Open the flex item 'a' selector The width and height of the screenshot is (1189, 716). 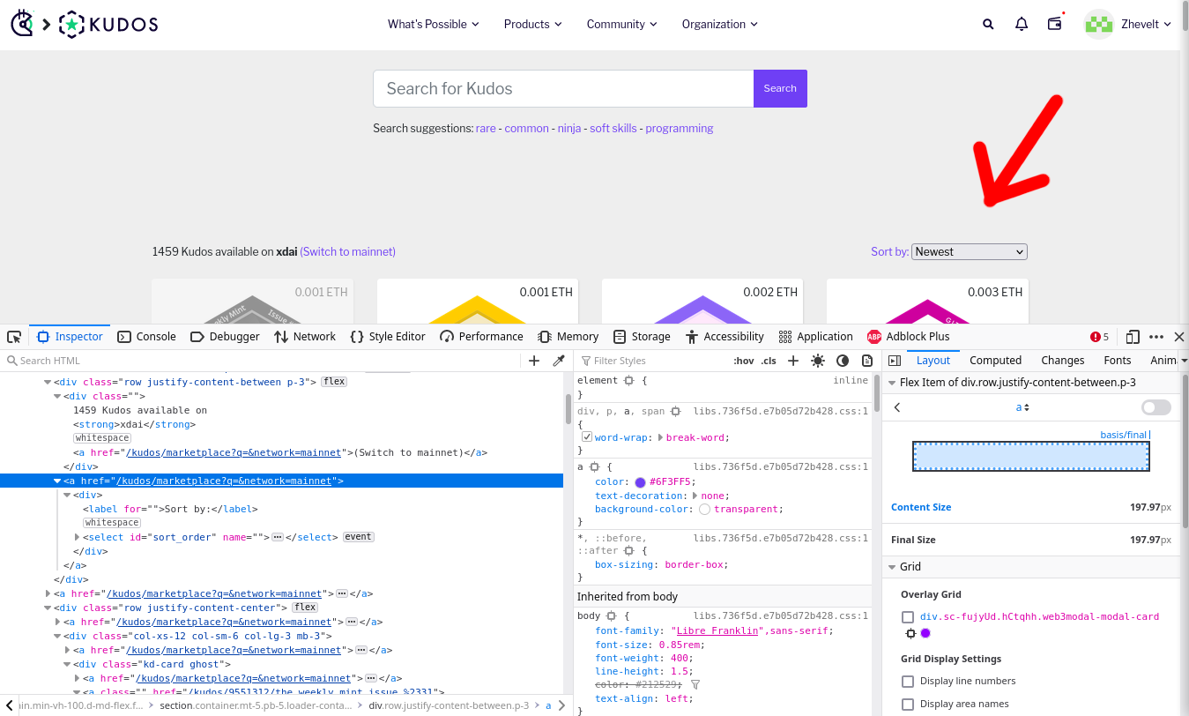pos(1023,407)
